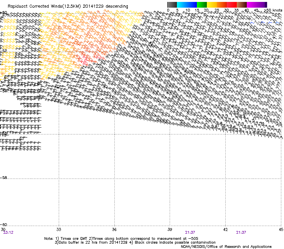This screenshot has width=284, height=249.
Task: Click the yellow 20-25 knots color swatch
Action: [212, 5]
